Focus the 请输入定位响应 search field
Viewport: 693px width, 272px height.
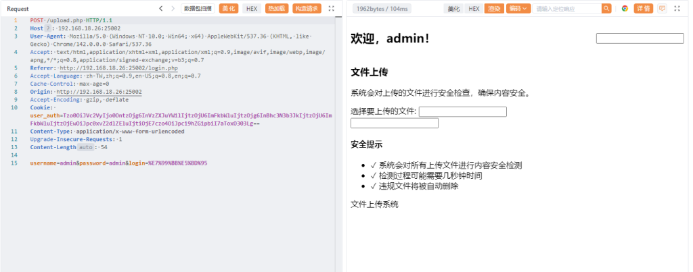[567, 8]
